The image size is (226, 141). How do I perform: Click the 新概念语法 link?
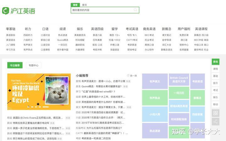[x=167, y=50]
